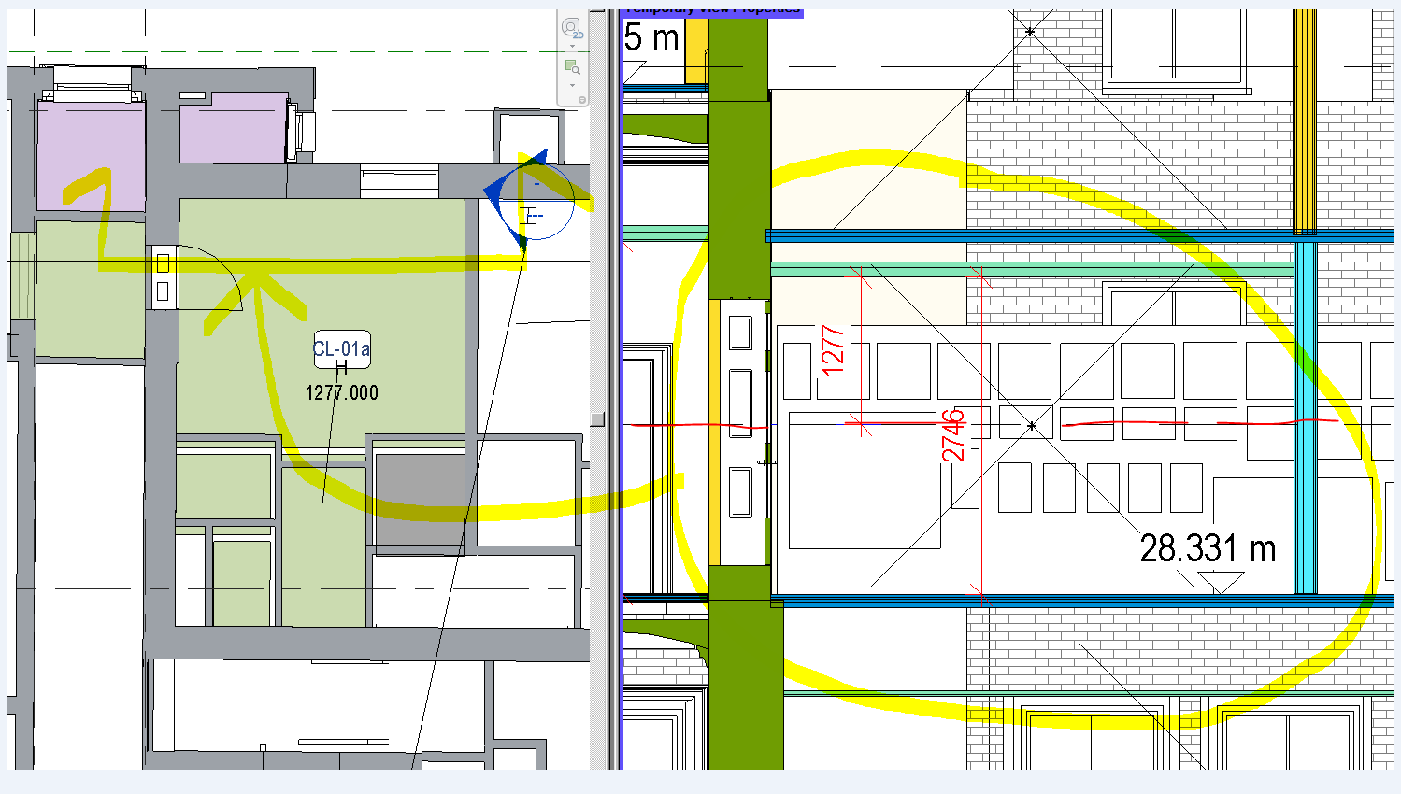Activate the 2D SteeringWheel on the navigation bar
The image size is (1401, 794).
point(570,26)
